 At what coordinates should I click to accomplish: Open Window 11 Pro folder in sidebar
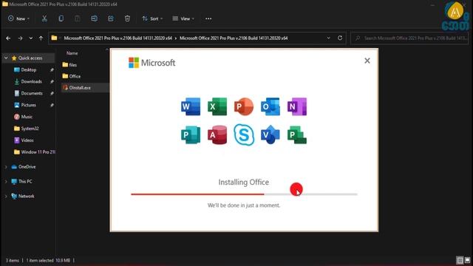38,152
